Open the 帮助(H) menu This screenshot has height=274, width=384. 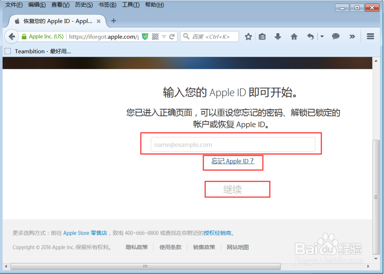tap(154, 5)
